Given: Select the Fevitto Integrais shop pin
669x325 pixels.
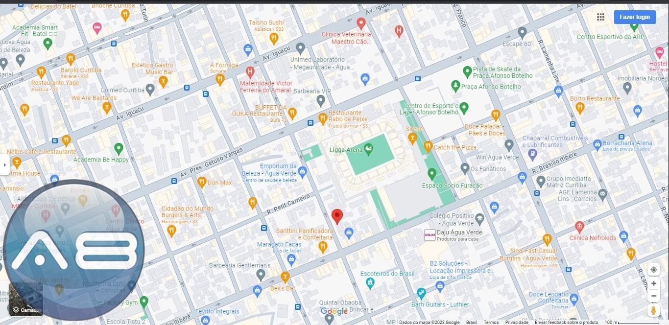Looking at the screenshot, I should pos(205,320).
